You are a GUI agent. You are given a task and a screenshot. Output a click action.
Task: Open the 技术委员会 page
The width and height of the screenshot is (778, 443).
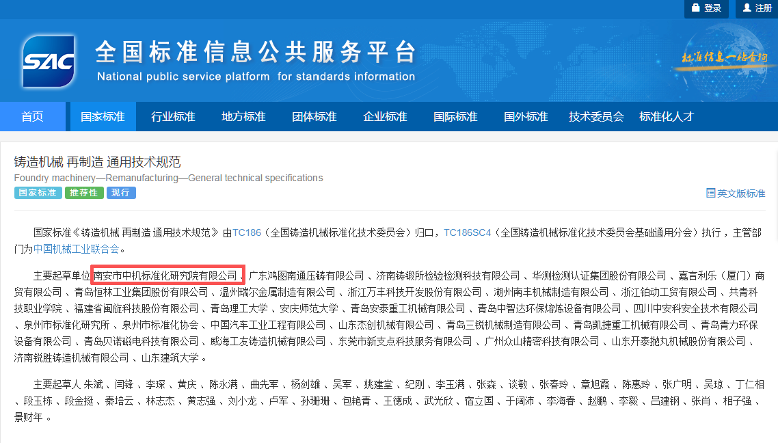pos(596,116)
